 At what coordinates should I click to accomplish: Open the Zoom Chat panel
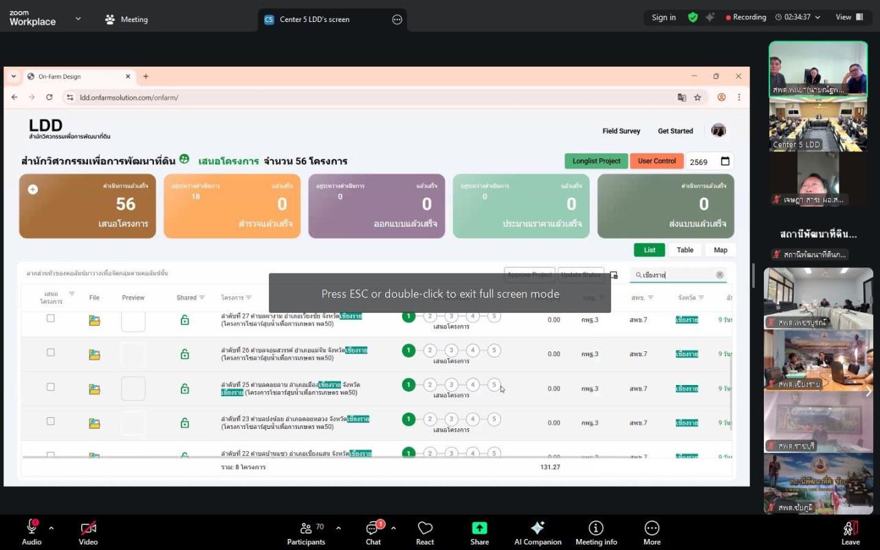pyautogui.click(x=373, y=533)
